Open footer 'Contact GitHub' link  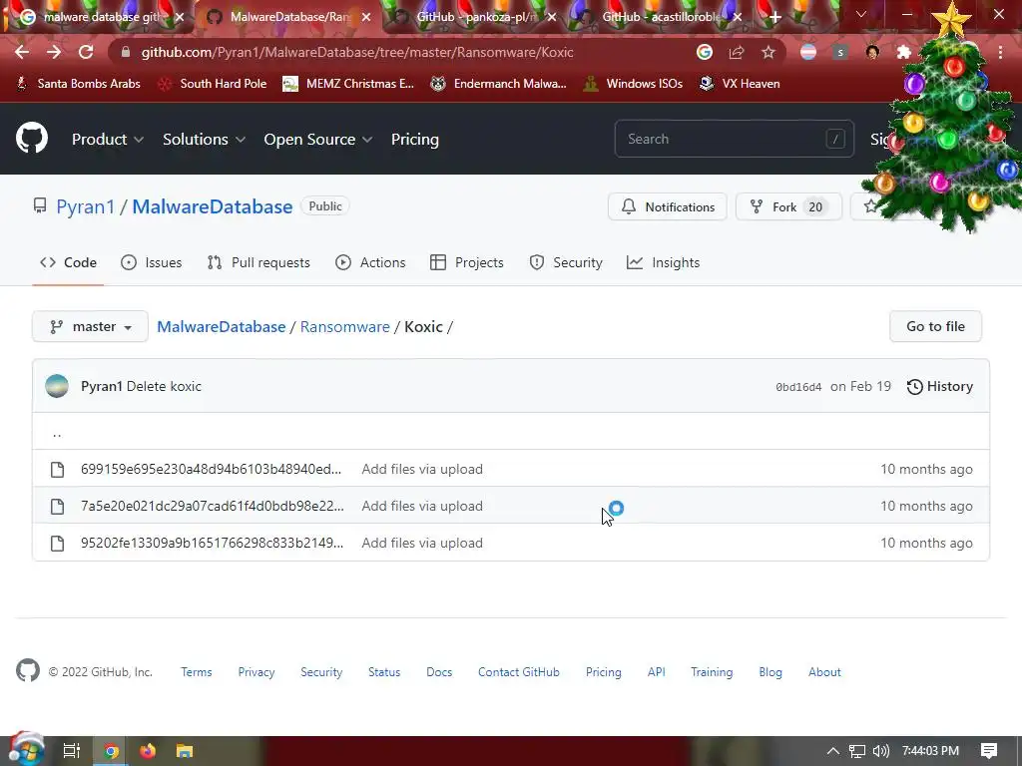click(x=519, y=672)
